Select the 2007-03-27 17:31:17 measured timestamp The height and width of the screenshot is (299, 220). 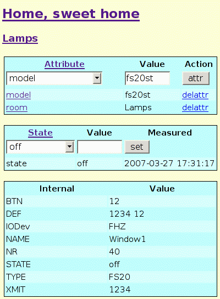point(169,163)
